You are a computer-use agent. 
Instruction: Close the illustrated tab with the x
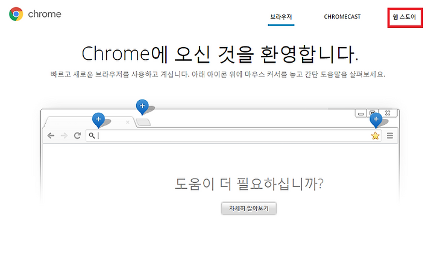[128, 122]
